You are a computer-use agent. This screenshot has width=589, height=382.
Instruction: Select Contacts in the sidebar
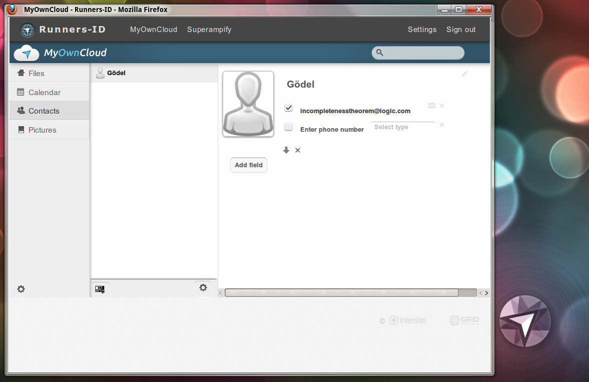49,111
